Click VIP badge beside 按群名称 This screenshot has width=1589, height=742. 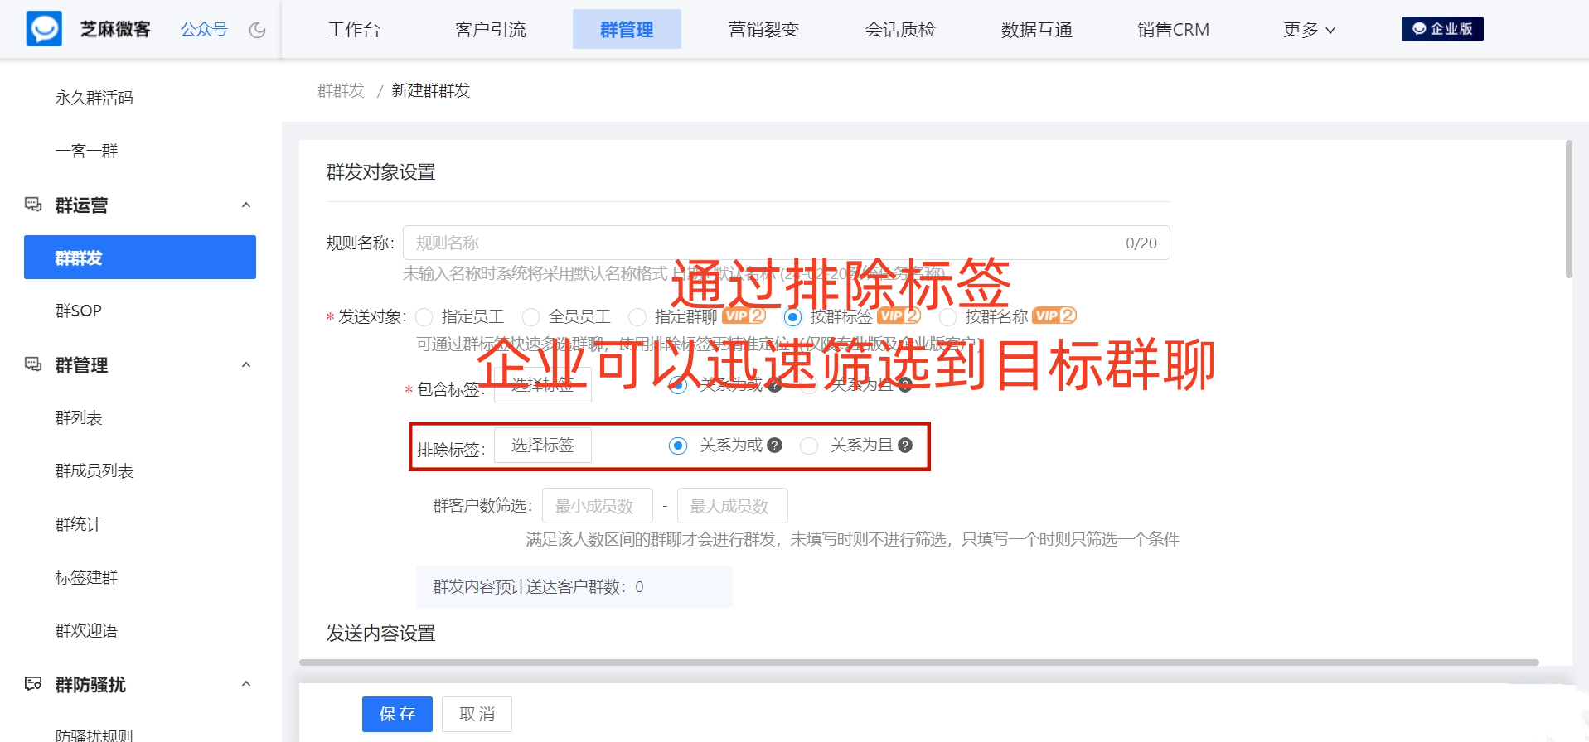click(x=1054, y=316)
